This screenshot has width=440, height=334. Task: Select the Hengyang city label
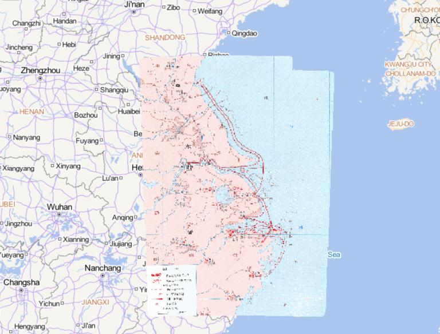(29, 327)
